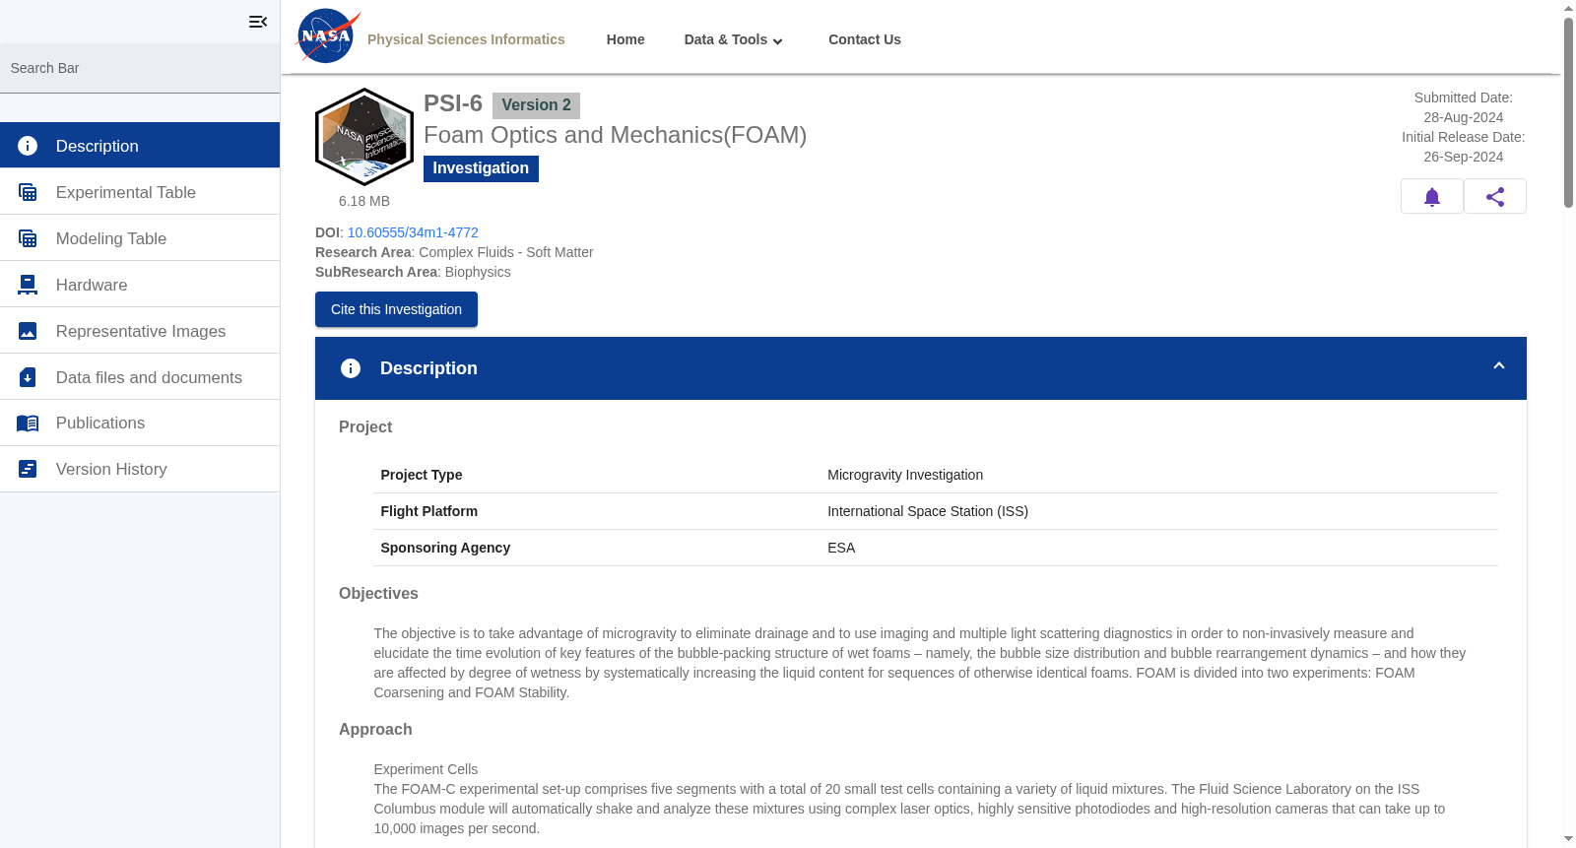Image resolution: width=1576 pixels, height=848 pixels.
Task: Click the Physical Sciences Informatics title link
Action: (466, 39)
